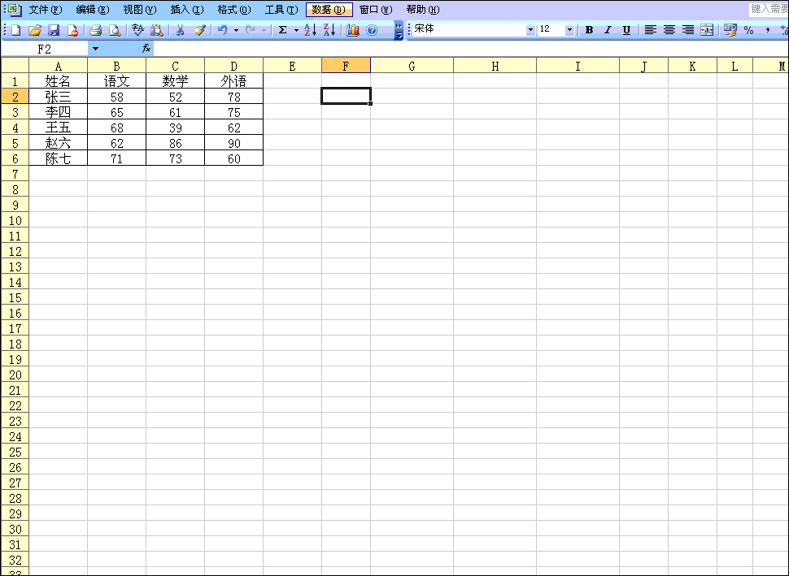
Task: Toggle Italic formatting
Action: pyautogui.click(x=608, y=30)
